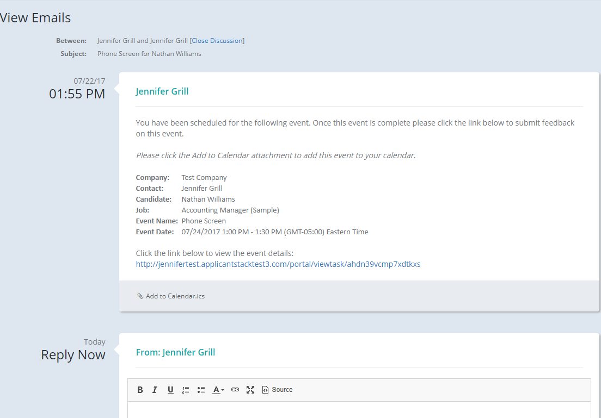This screenshot has width=601, height=418.
Task: Click the Close Discussion link
Action: pyautogui.click(x=217, y=40)
